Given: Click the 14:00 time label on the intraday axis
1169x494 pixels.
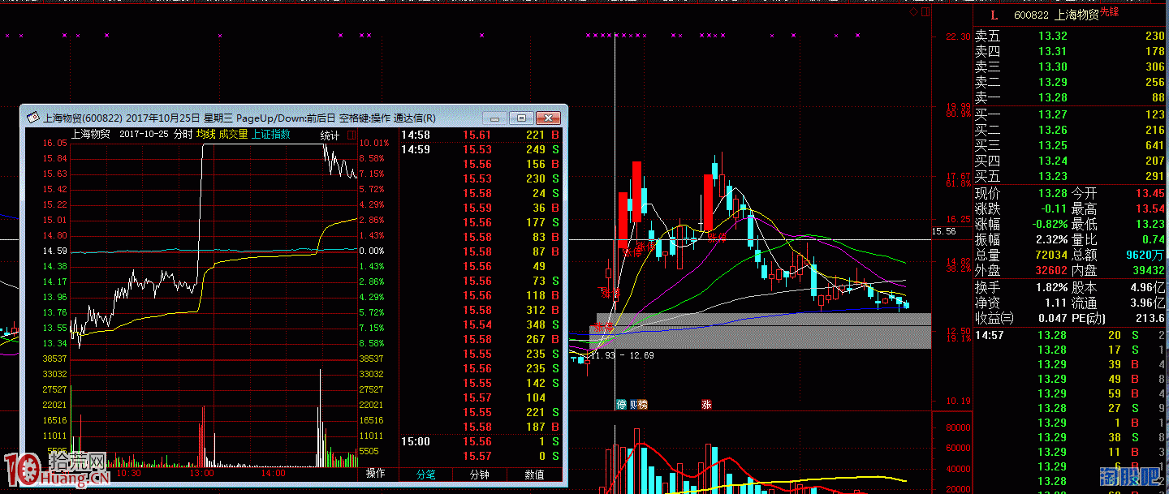Looking at the screenshot, I should click(x=274, y=473).
